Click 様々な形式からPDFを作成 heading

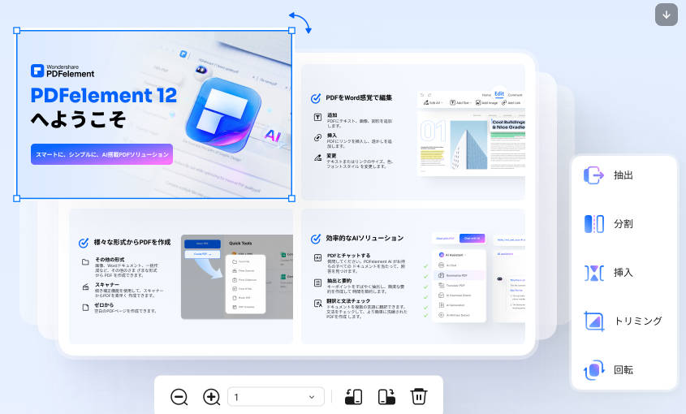point(132,242)
